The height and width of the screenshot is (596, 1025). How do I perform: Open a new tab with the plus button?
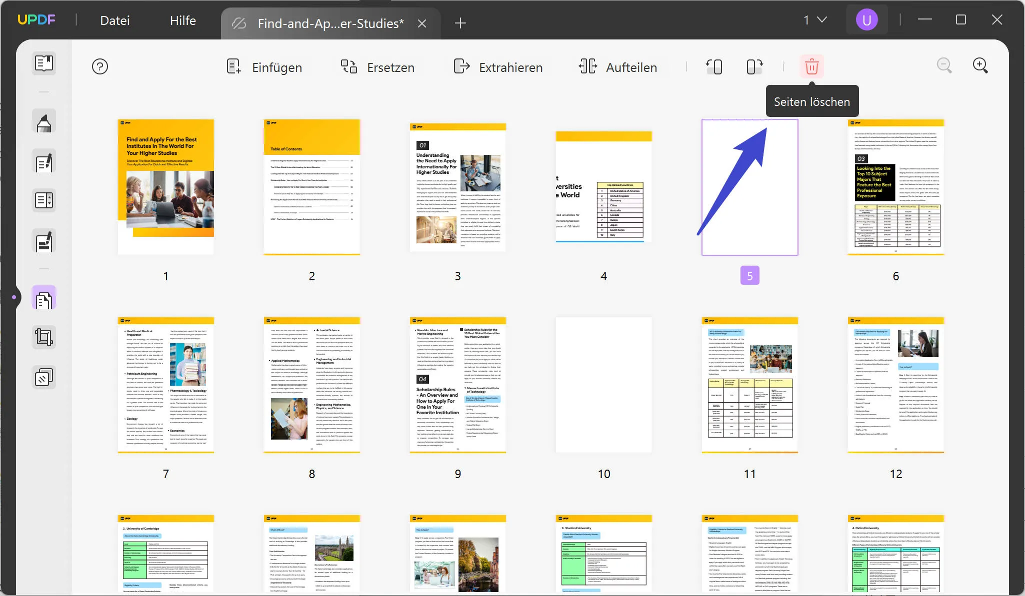tap(459, 22)
